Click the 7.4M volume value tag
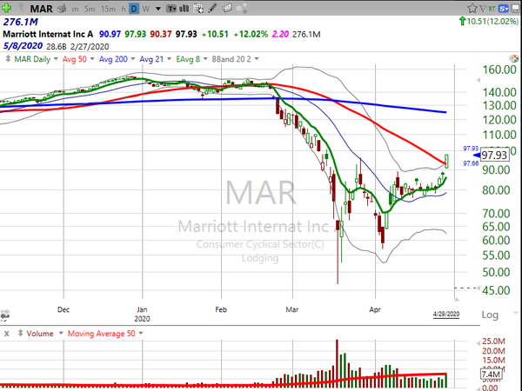 coord(491,374)
